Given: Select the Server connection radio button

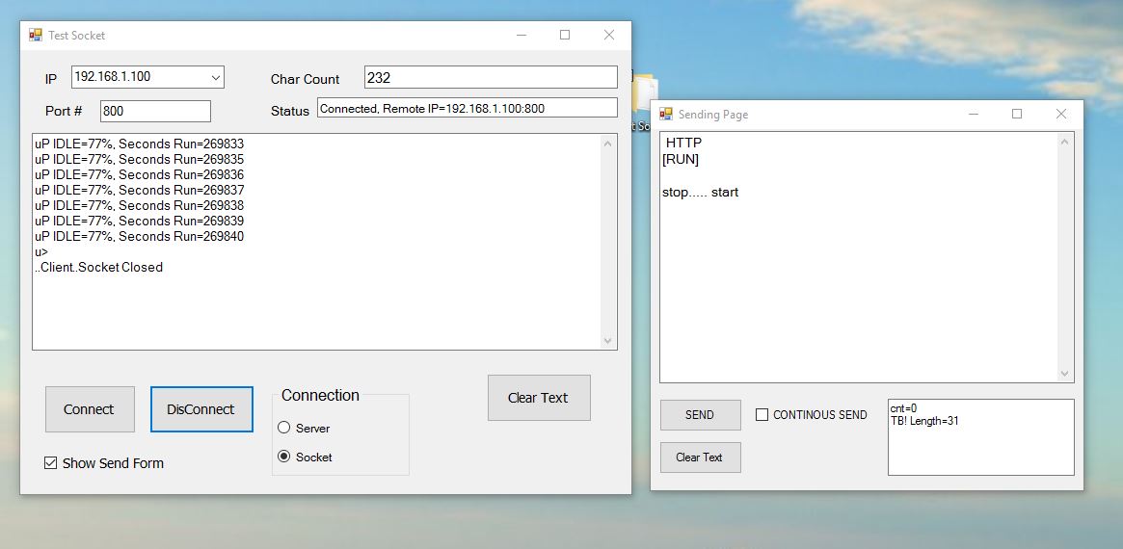Looking at the screenshot, I should pyautogui.click(x=284, y=428).
